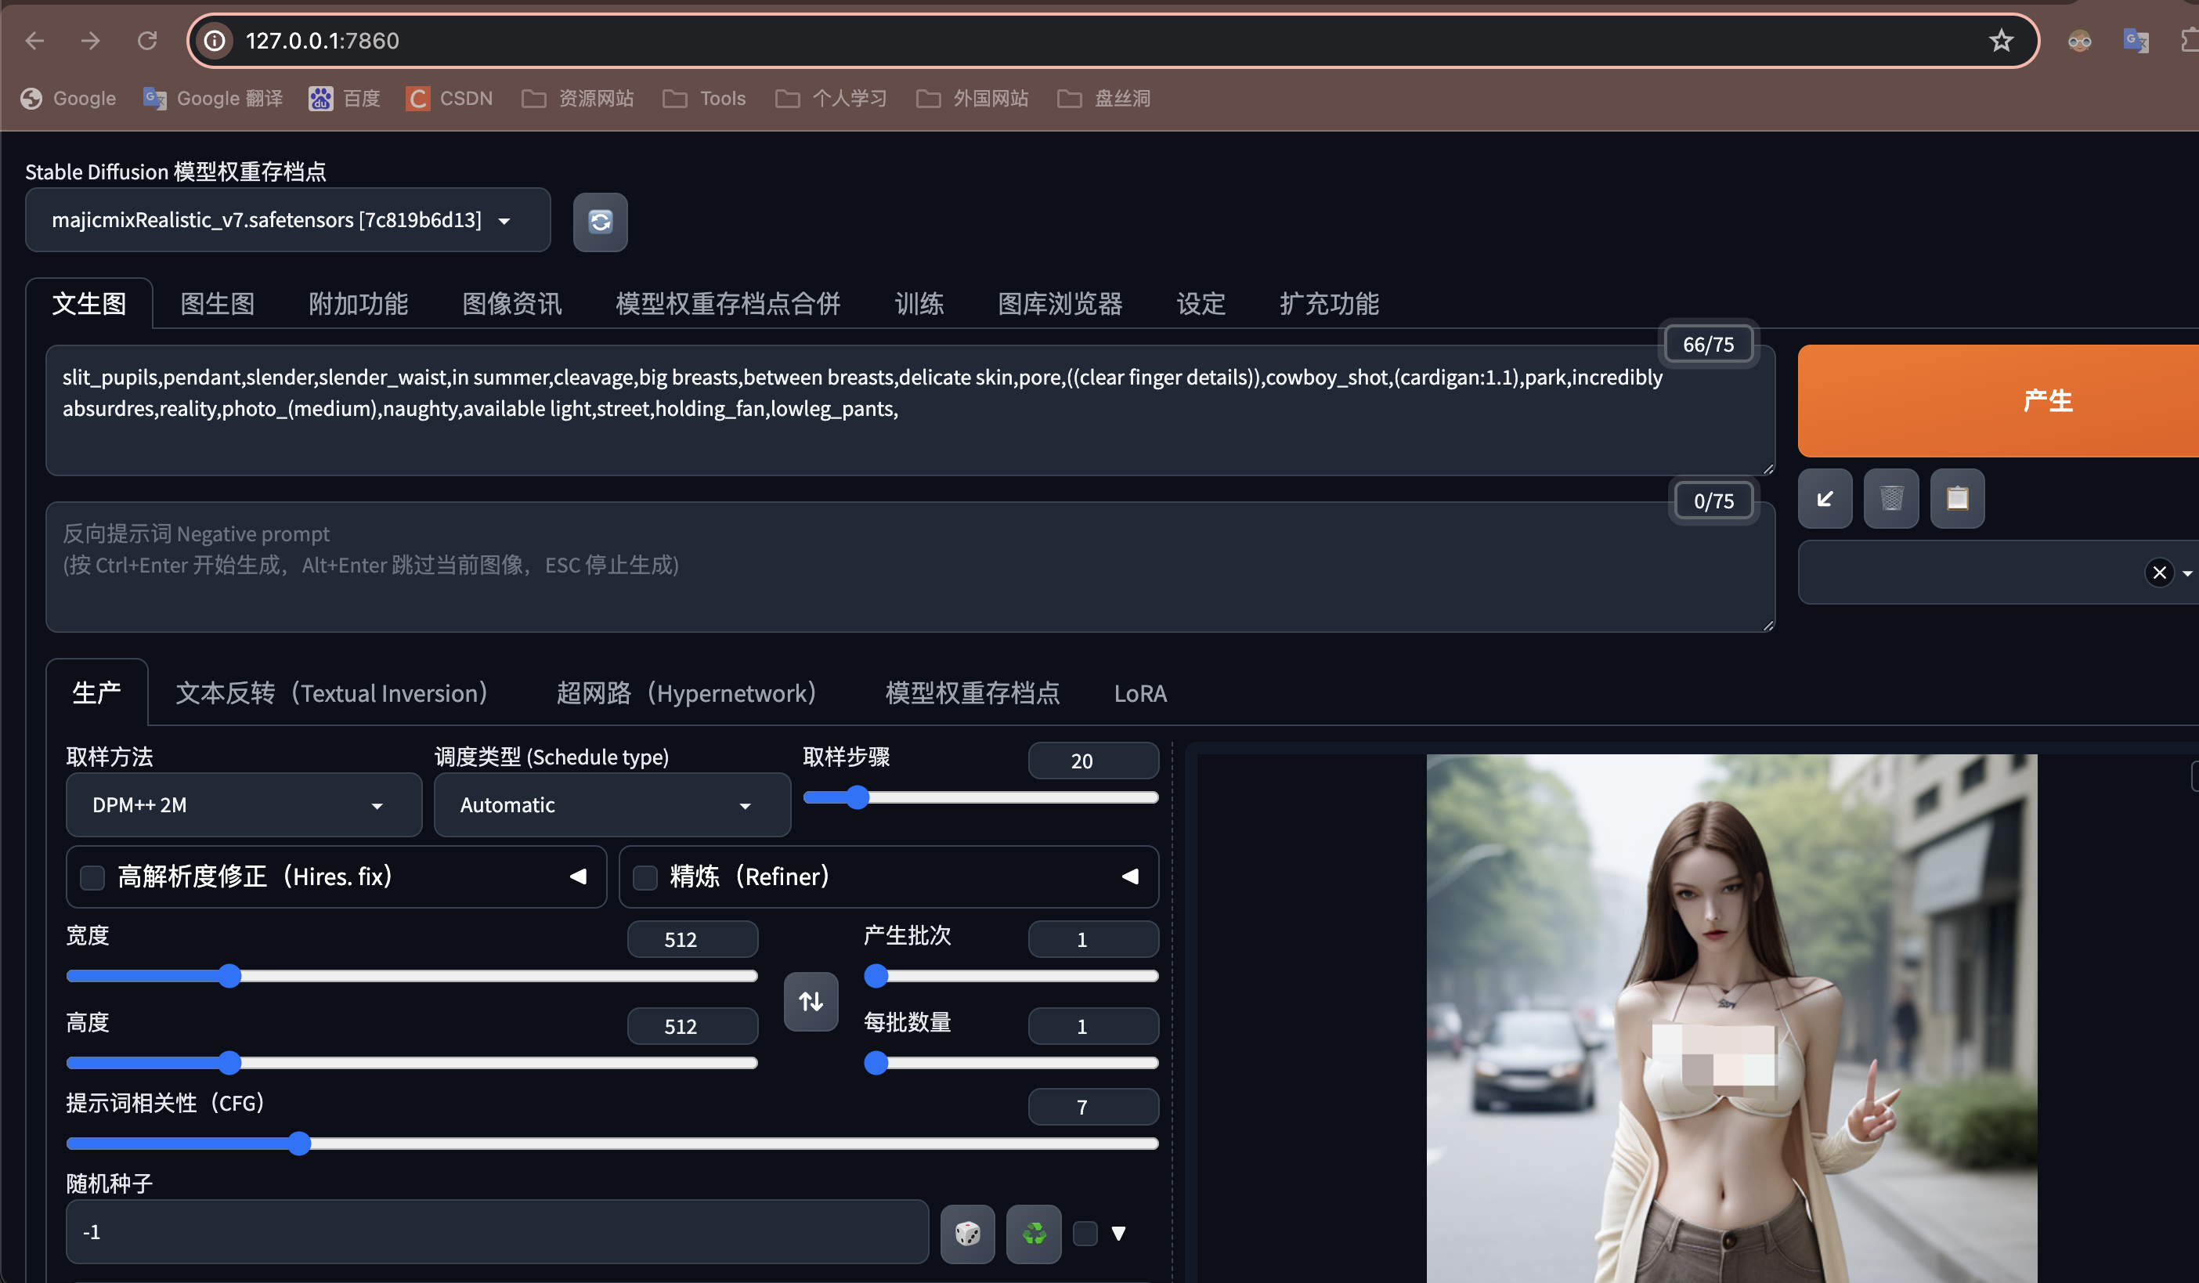Open the Tools bookmark folder
Viewport: 2199px width, 1283px height.
704,98
